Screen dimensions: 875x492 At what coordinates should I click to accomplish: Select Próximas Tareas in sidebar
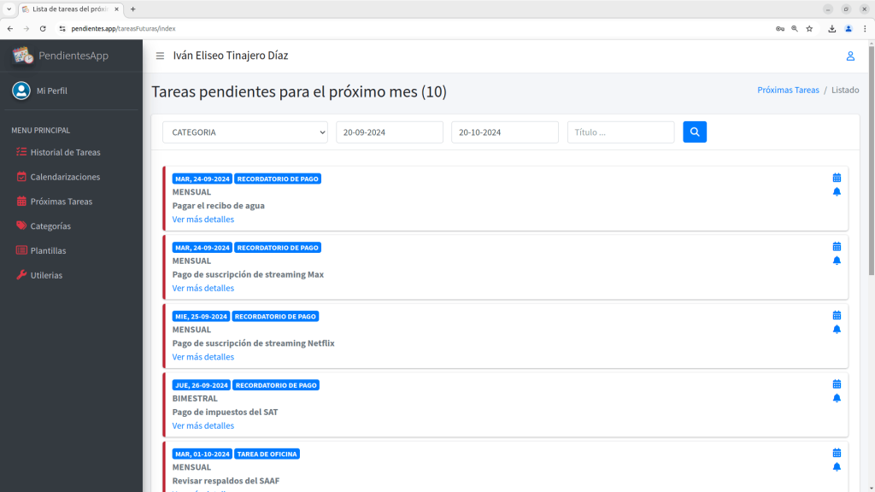[62, 202]
